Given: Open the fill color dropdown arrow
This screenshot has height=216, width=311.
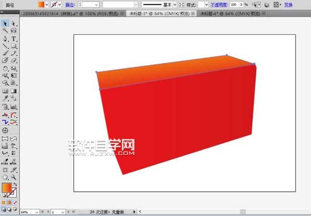Looking at the screenshot, I should pyautogui.click(x=47, y=5).
